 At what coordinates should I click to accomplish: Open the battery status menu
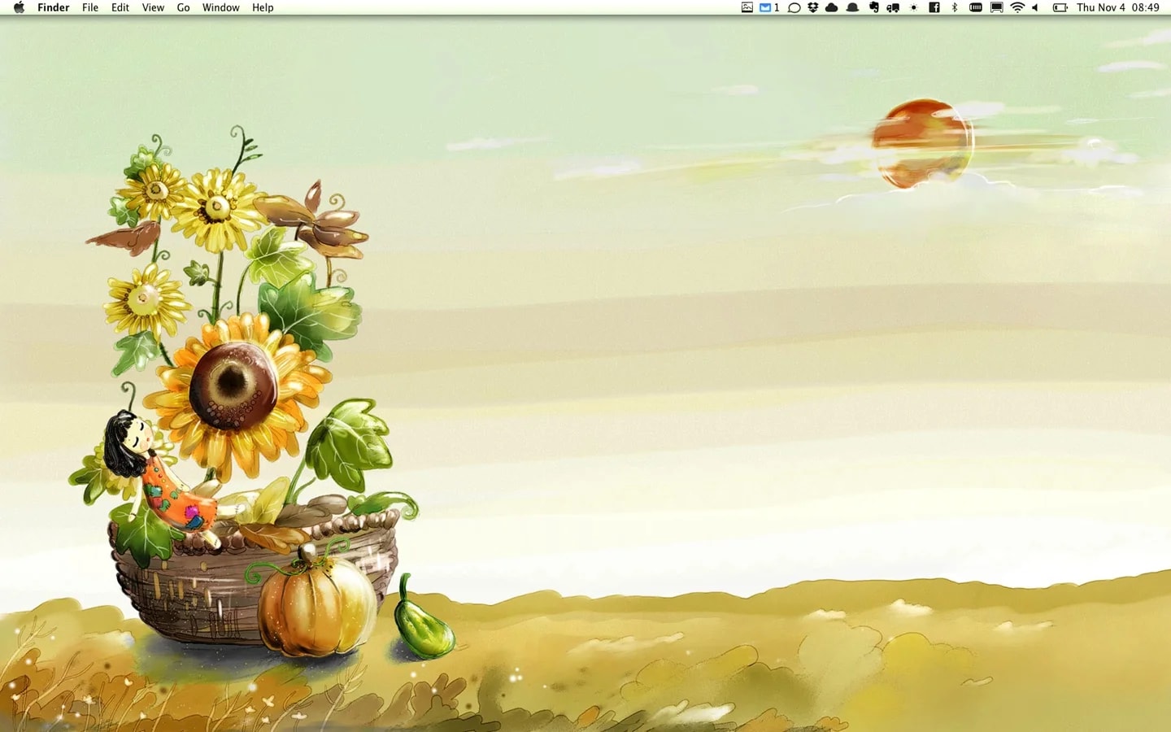point(1060,7)
